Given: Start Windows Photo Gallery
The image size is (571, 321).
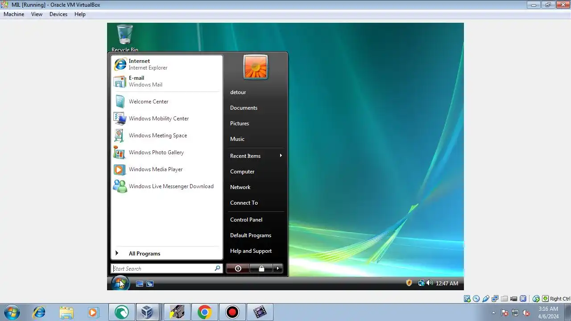Looking at the screenshot, I should 166,152.
